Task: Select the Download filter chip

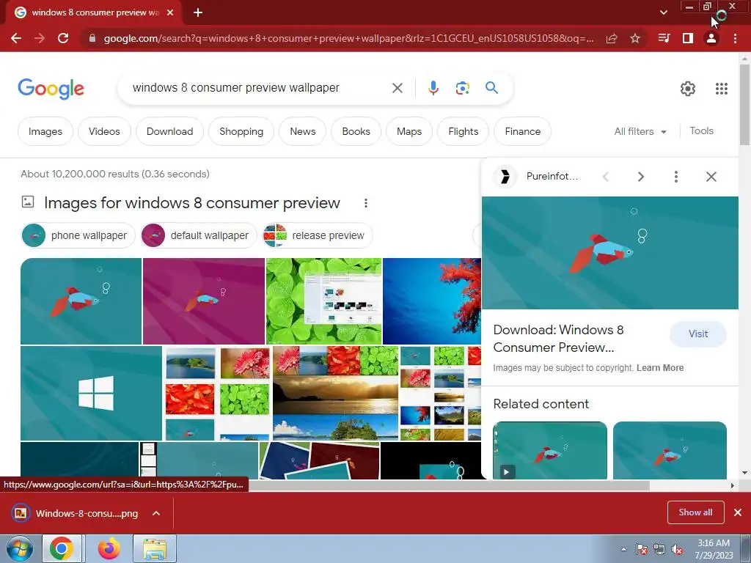Action: point(169,131)
